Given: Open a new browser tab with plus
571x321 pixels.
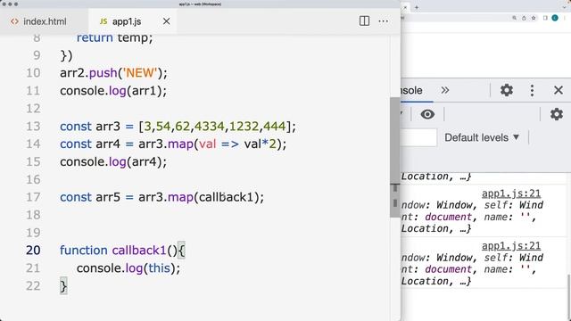Looking at the screenshot, I should pyautogui.click(x=417, y=7).
